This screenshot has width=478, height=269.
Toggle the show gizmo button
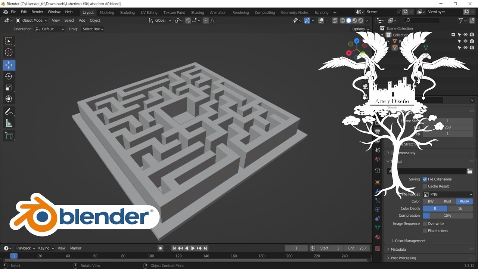[307, 21]
